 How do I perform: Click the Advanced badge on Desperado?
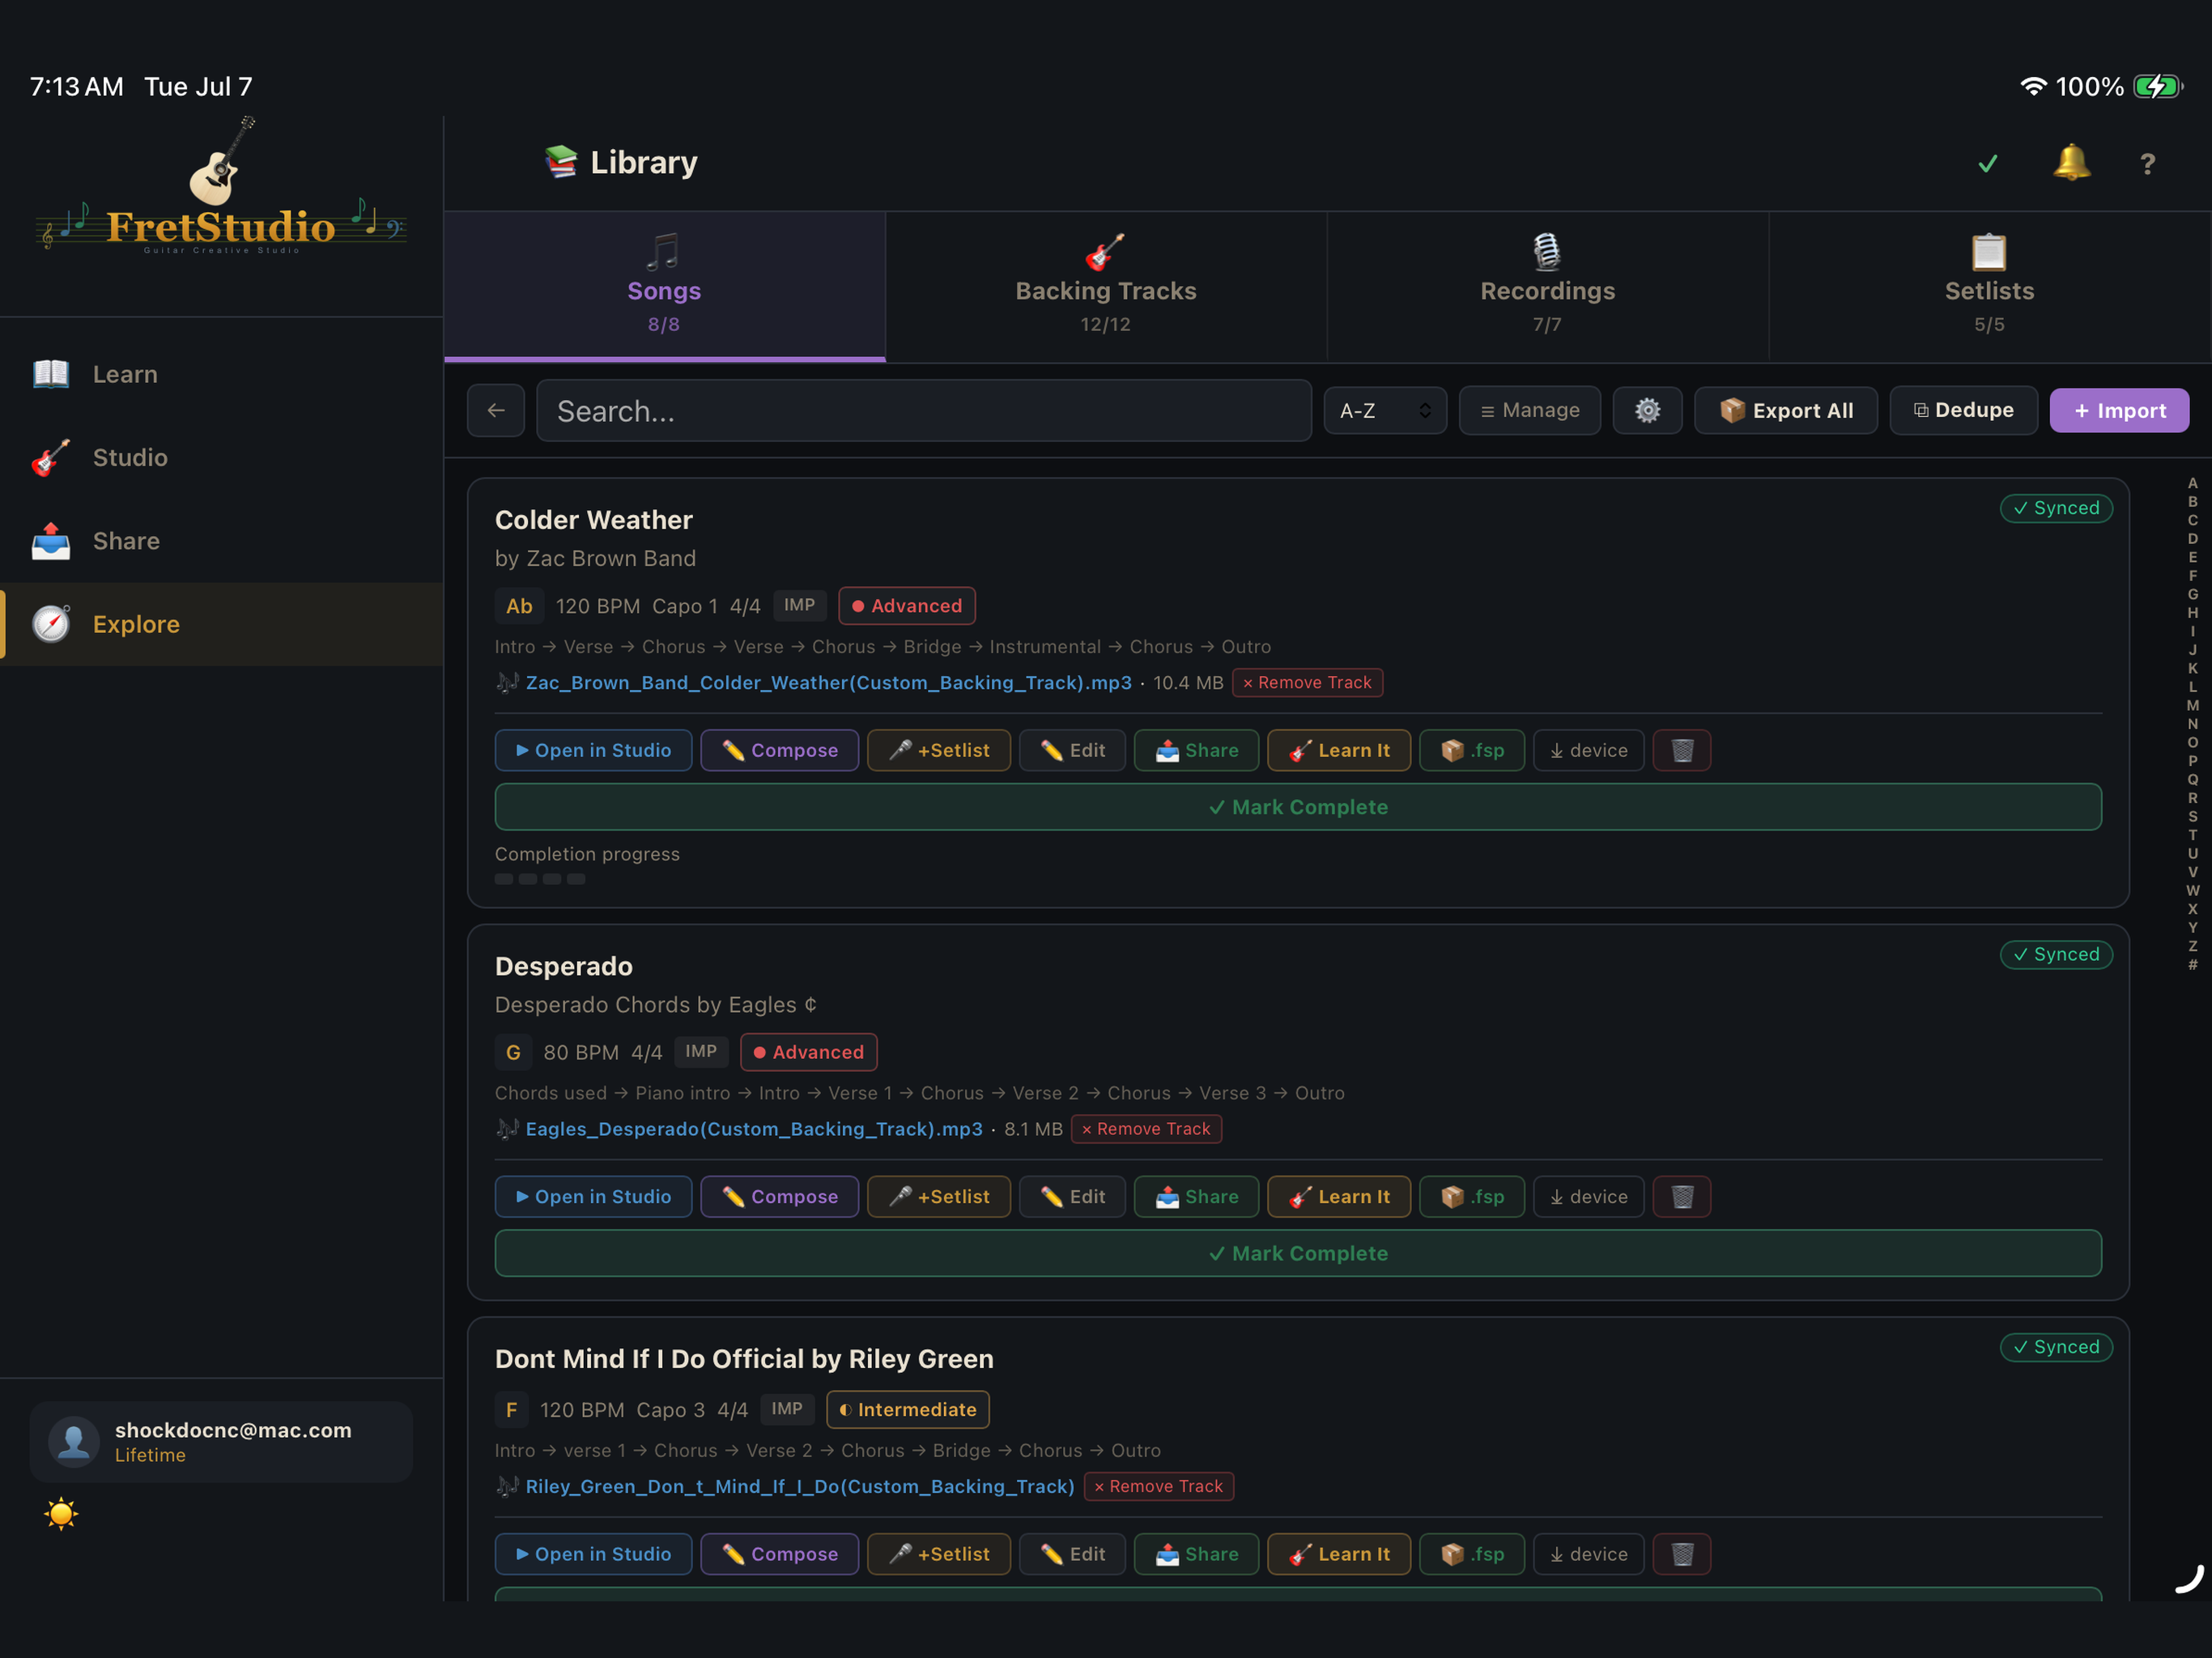point(808,1052)
